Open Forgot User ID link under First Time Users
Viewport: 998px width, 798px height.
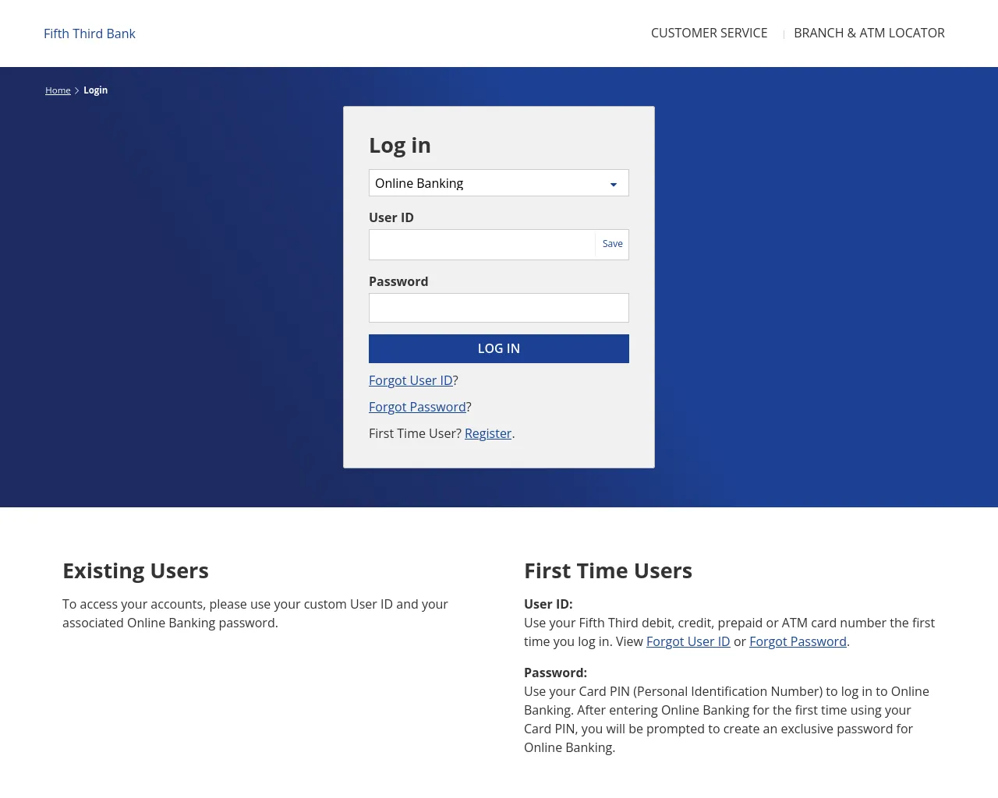click(688, 641)
